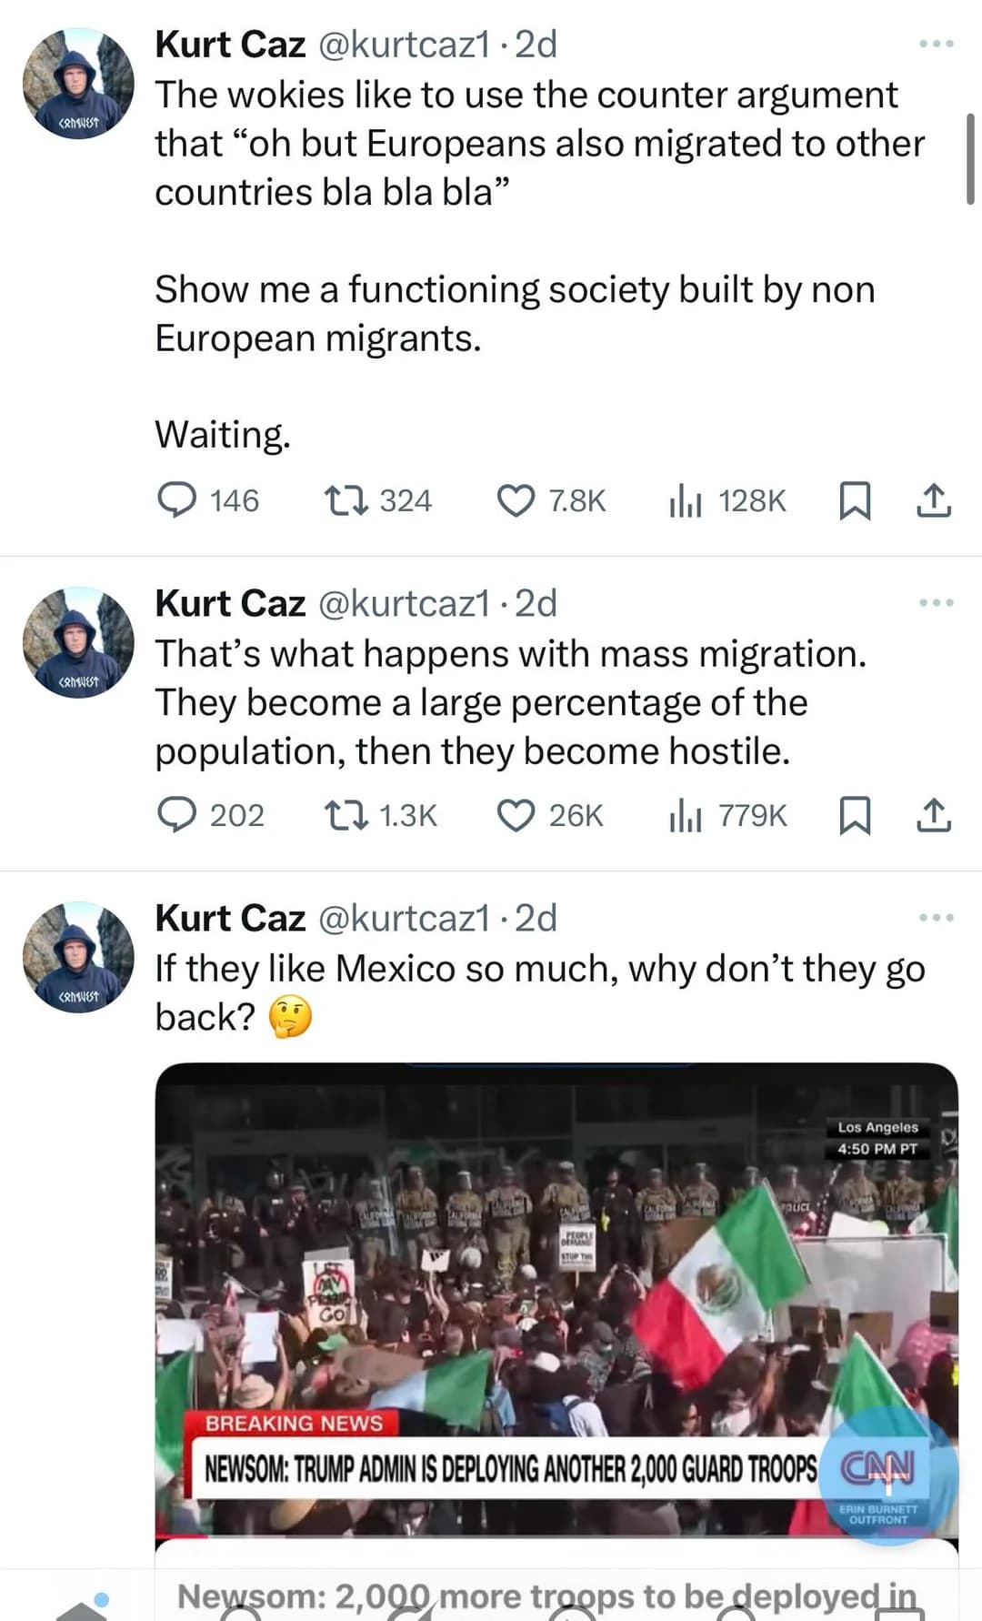
Task: Share the mass migration tweet
Action: [x=934, y=815]
